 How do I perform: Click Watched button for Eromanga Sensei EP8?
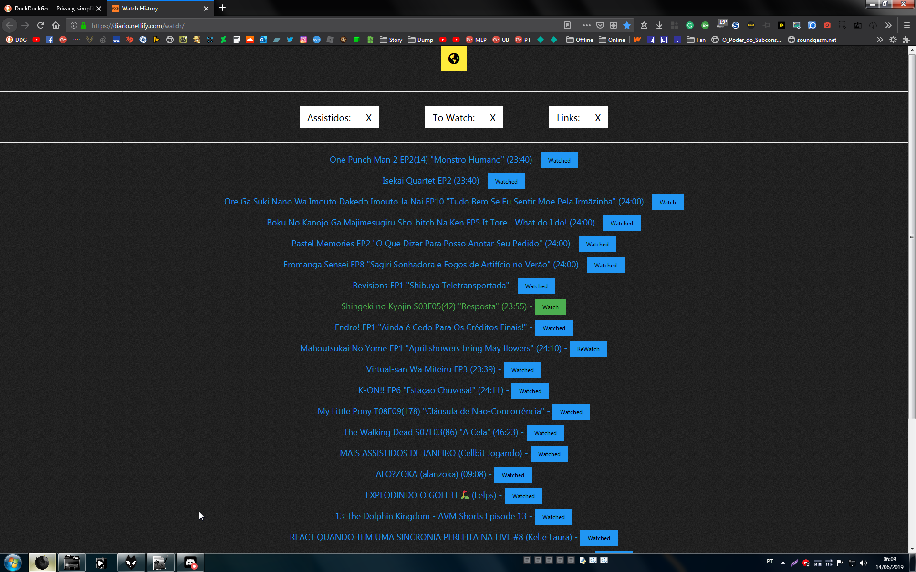pos(605,265)
